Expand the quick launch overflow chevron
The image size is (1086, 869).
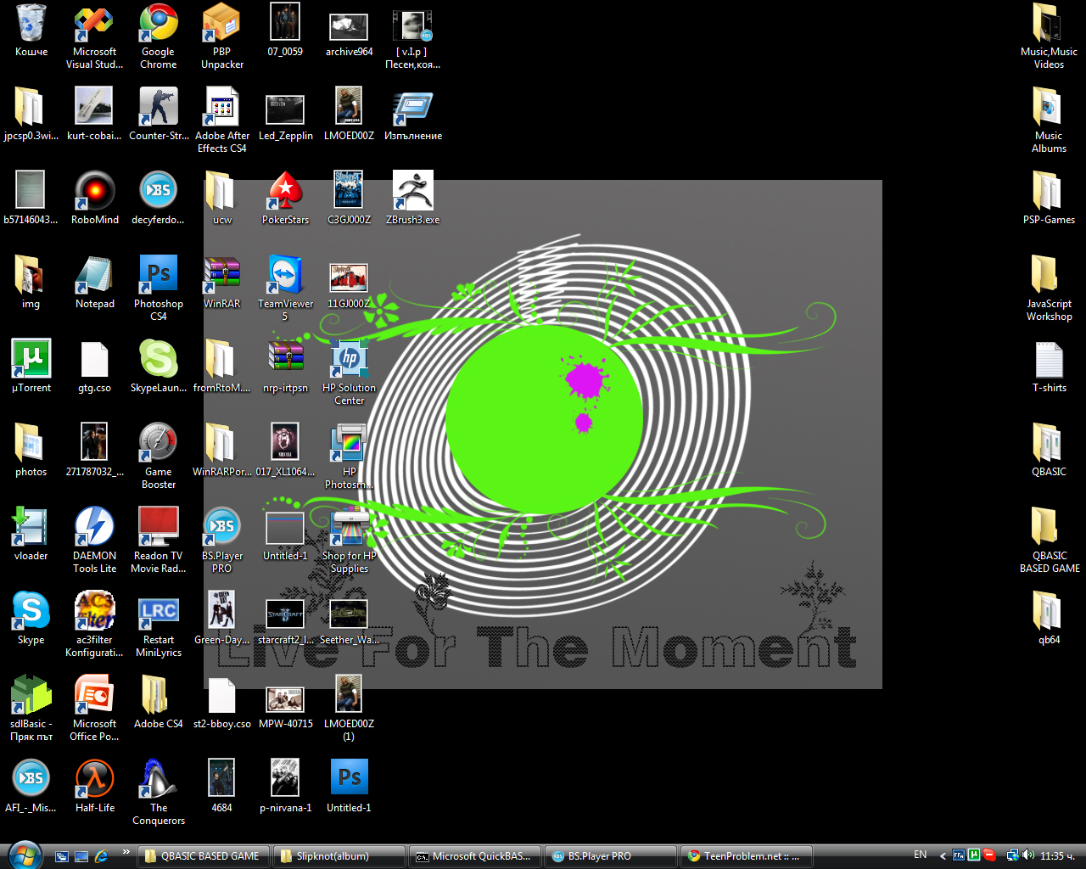(126, 852)
